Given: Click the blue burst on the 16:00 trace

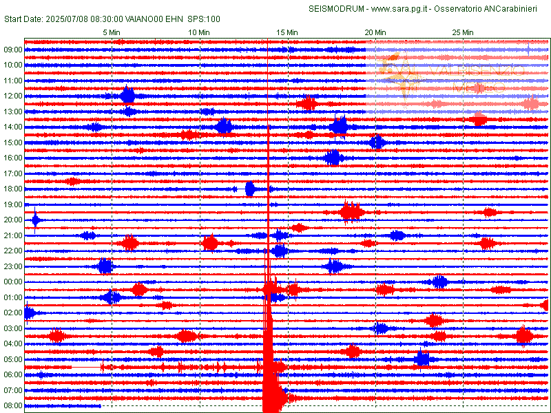Looking at the screenshot, I should 333,158.
